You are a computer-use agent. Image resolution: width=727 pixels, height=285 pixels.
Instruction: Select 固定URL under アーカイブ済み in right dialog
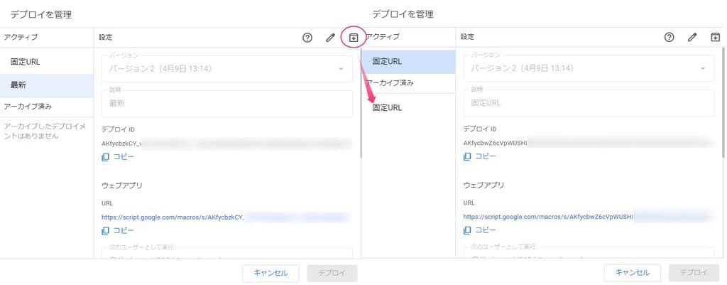pyautogui.click(x=387, y=108)
